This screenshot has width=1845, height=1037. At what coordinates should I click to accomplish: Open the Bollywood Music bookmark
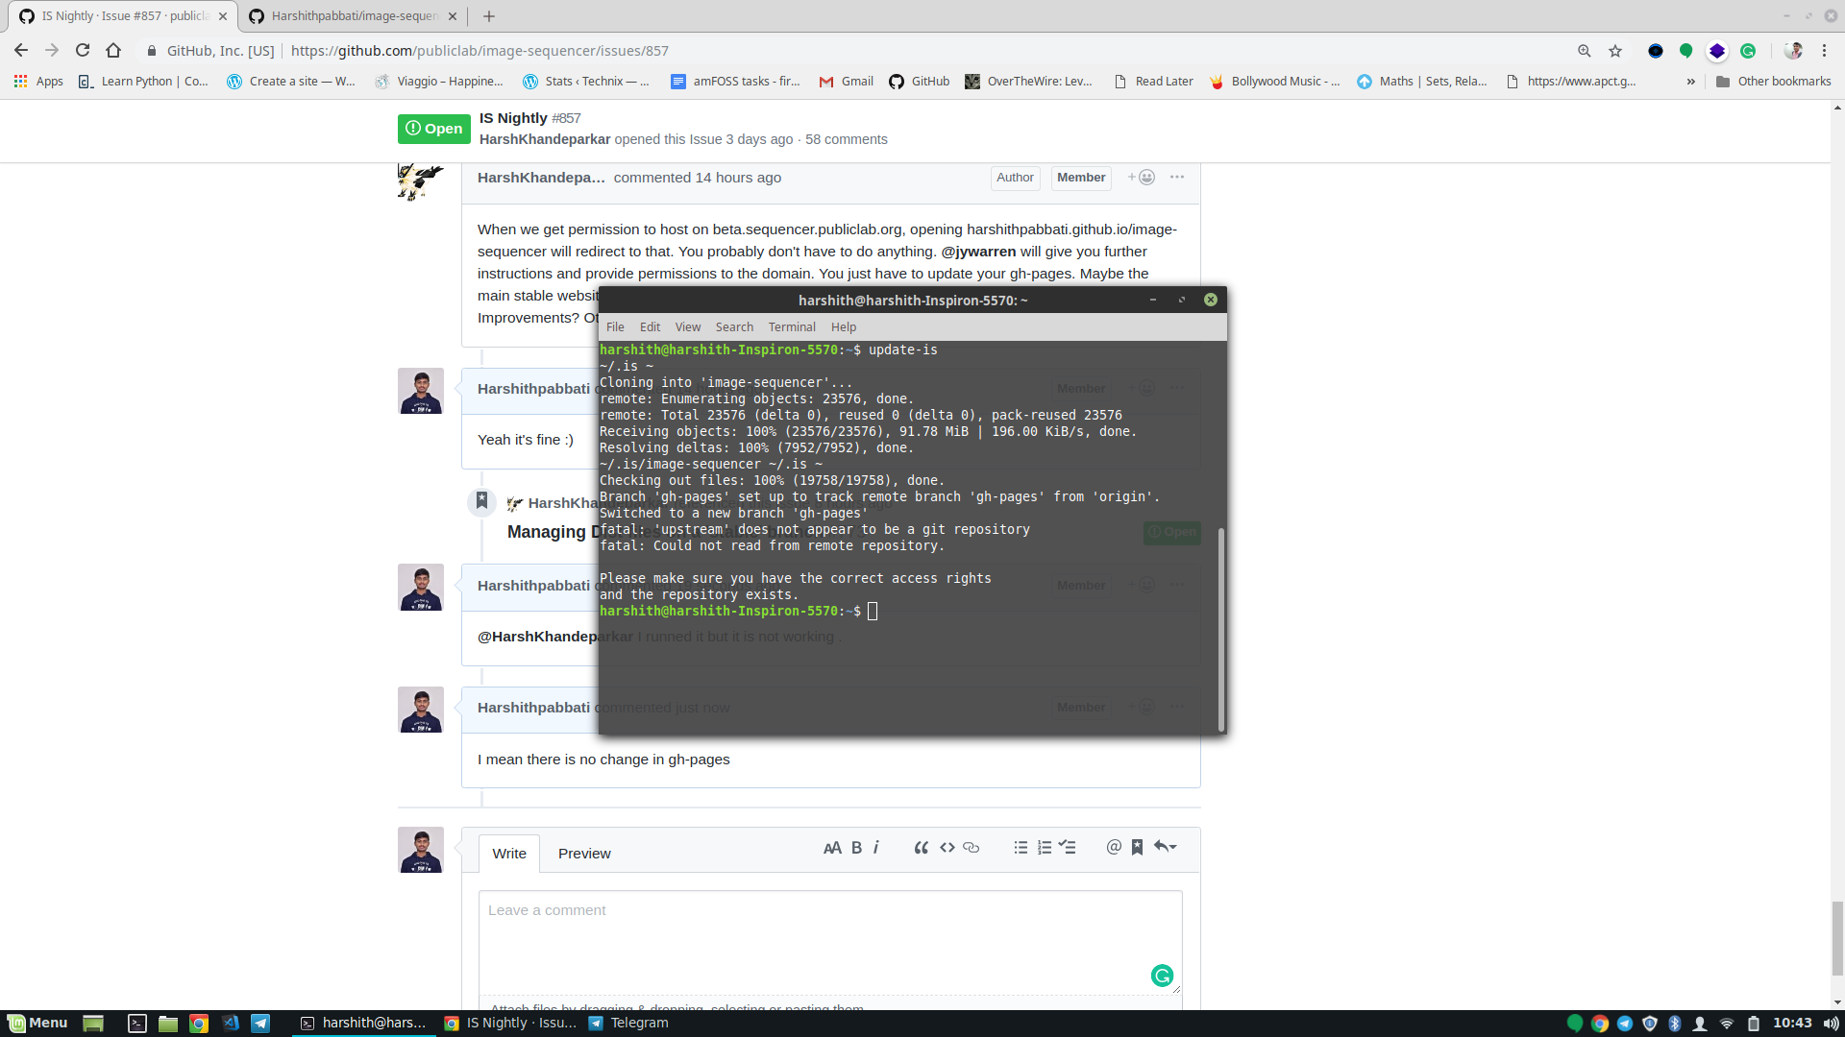1274,82
